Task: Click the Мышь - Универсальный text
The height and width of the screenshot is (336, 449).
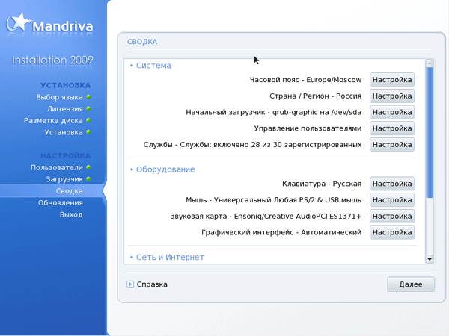Action: tap(273, 200)
